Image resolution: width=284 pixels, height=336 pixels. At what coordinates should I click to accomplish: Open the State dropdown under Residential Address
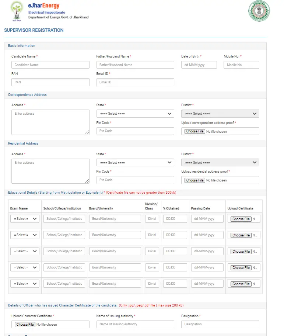click(135, 163)
